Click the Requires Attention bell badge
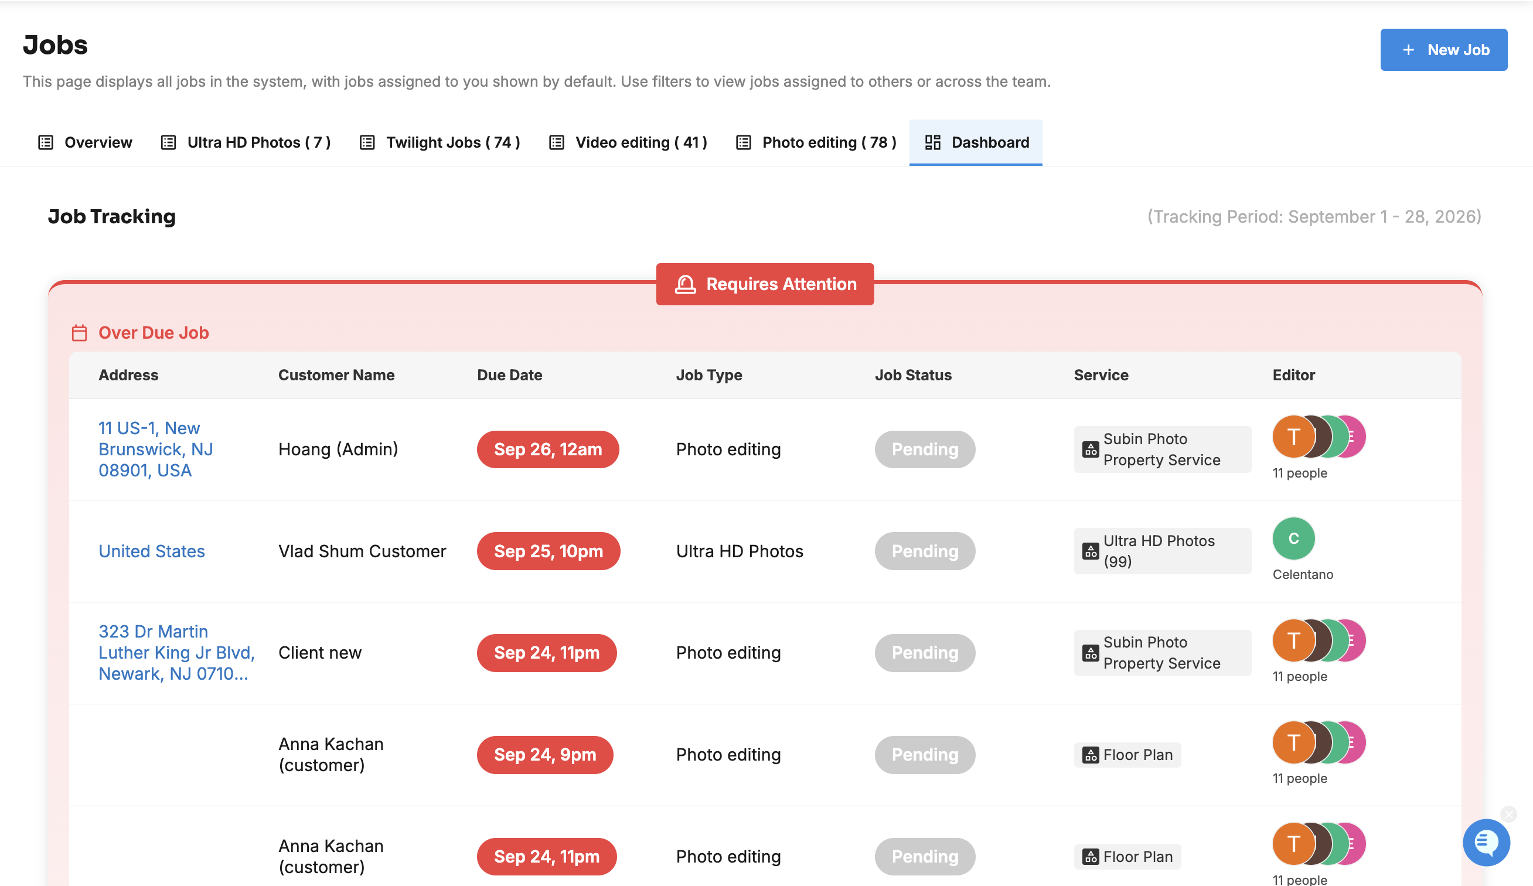Image resolution: width=1533 pixels, height=886 pixels. (765, 284)
